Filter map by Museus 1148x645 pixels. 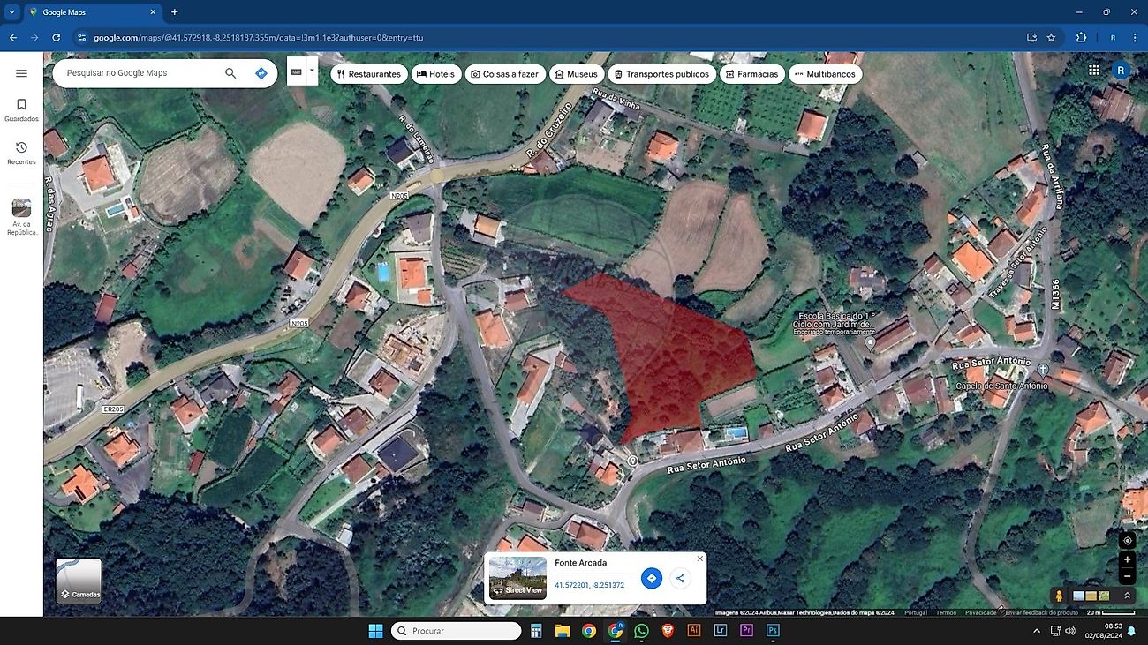click(x=576, y=74)
